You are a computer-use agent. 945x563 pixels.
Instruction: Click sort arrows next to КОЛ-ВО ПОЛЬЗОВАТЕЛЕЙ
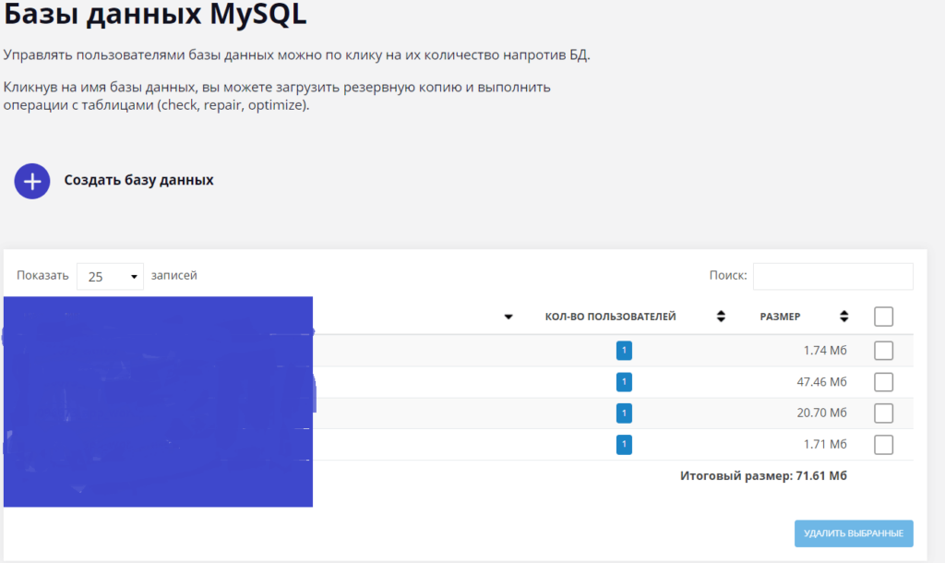coord(721,317)
